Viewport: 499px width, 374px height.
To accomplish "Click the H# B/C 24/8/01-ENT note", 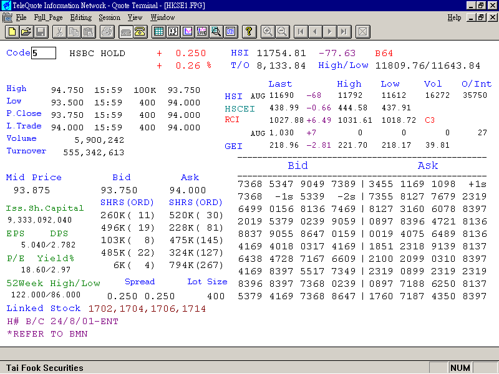I will pos(63,321).
